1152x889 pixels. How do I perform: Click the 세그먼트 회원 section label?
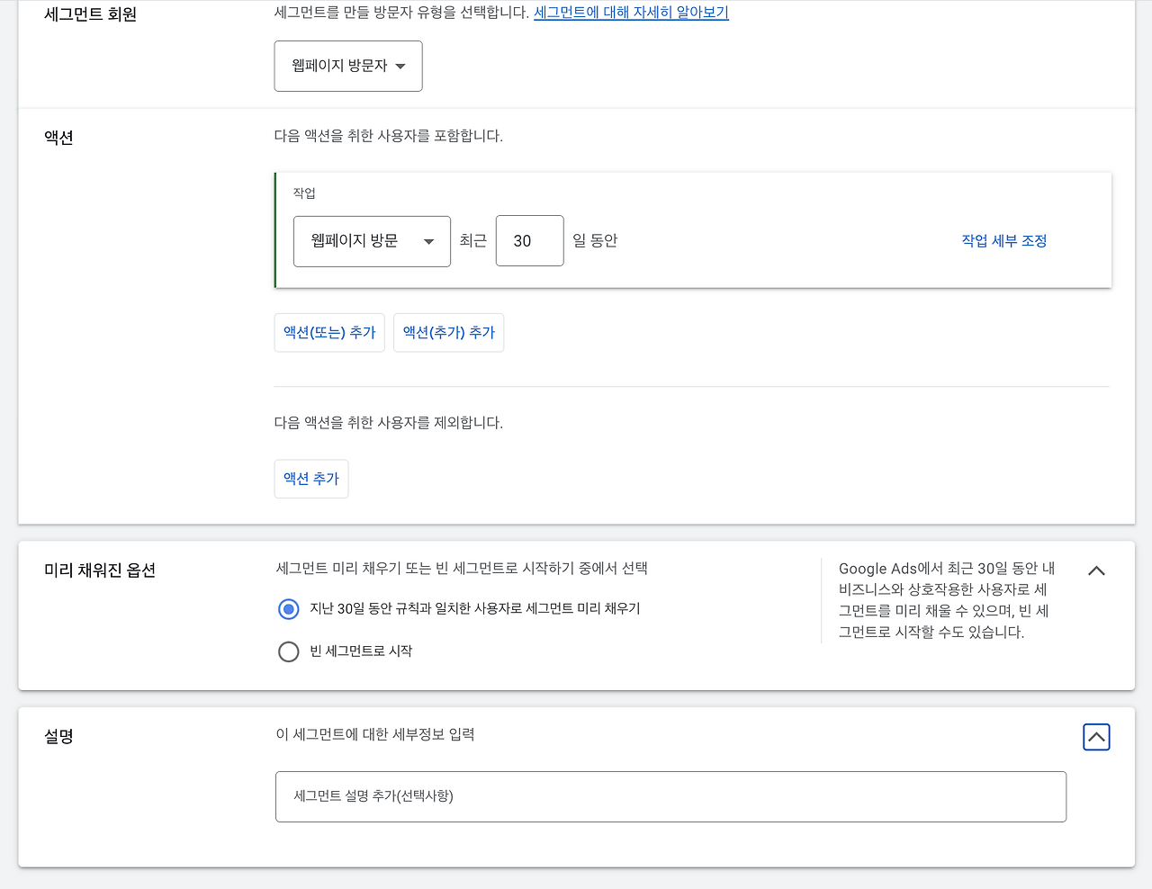(x=89, y=14)
